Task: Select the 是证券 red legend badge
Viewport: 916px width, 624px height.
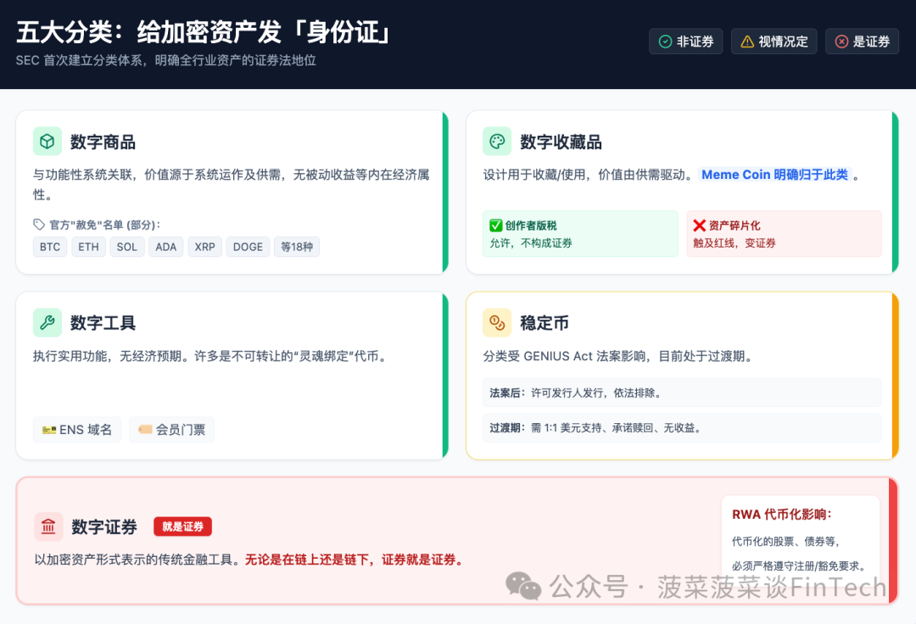Action: coord(862,42)
